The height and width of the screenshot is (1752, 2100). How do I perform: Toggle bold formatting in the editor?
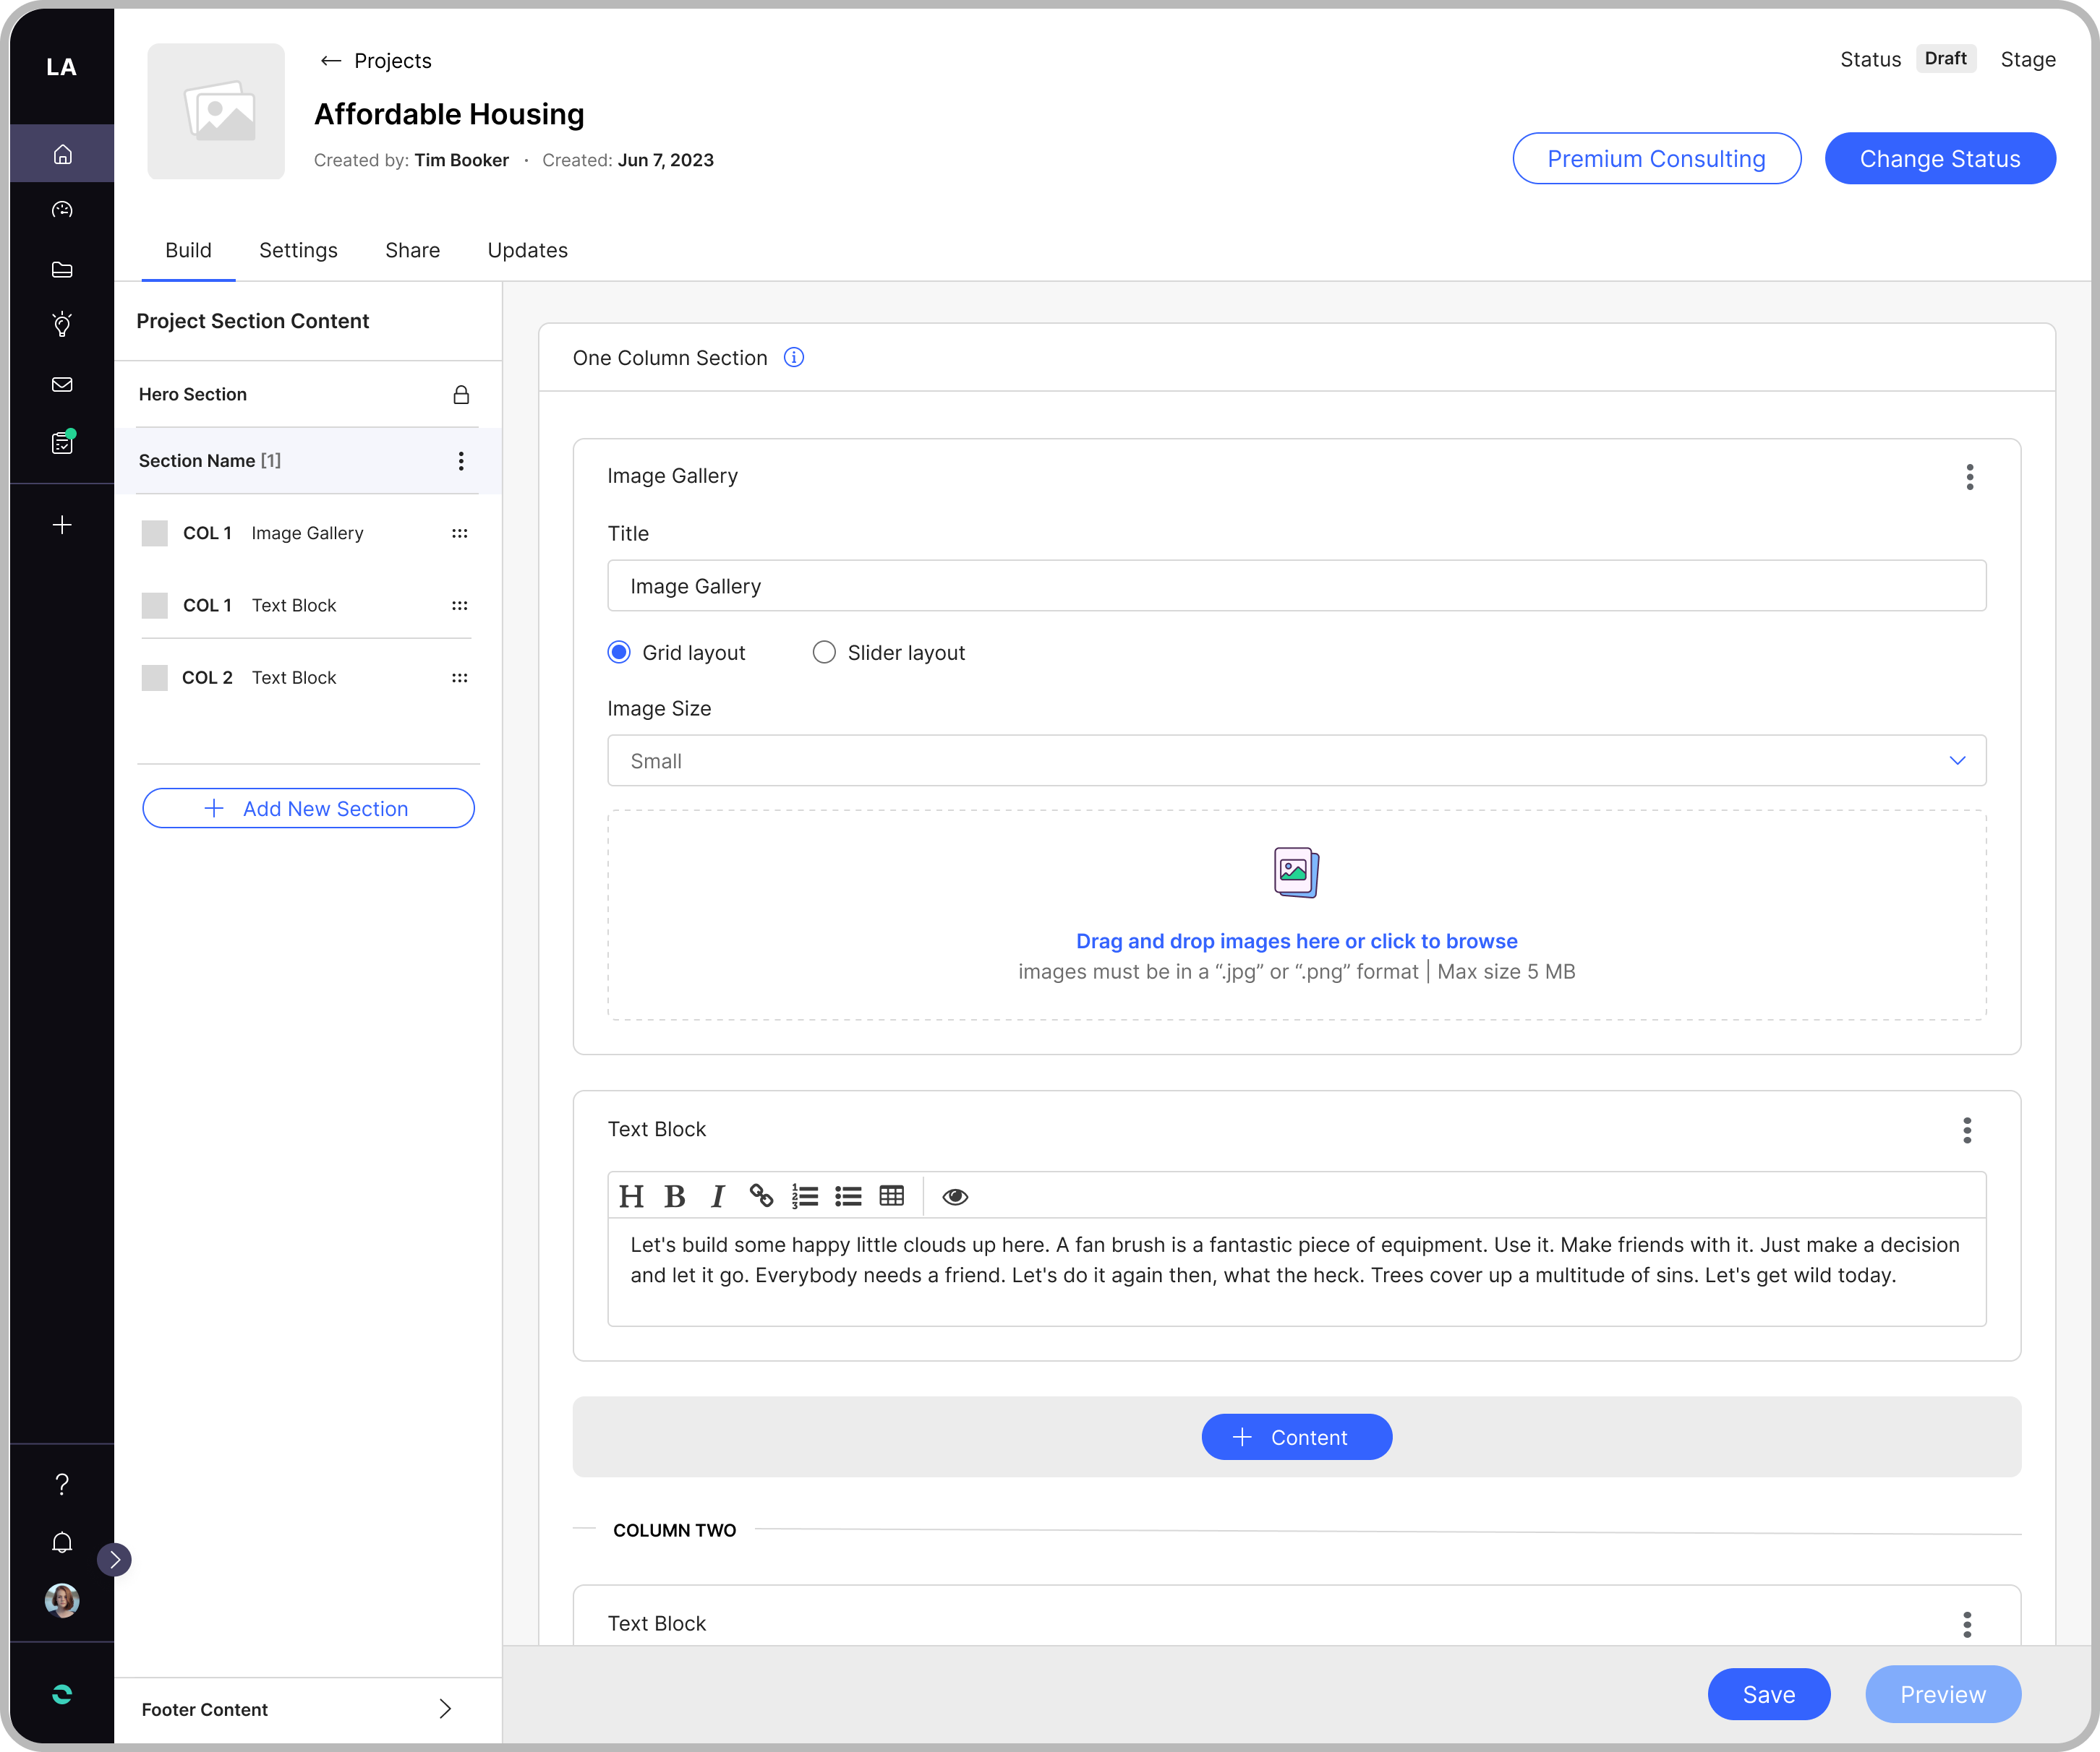point(675,1196)
